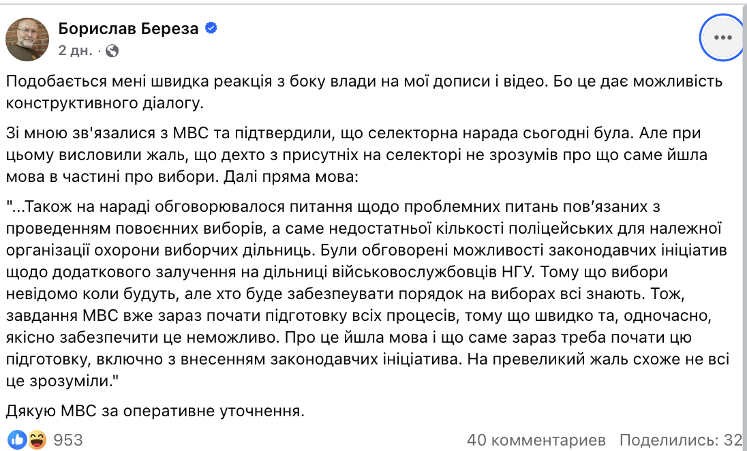View the "Поделились: 32" shares list
Image resolution: width=747 pixels, height=451 pixels.
pyautogui.click(x=680, y=439)
